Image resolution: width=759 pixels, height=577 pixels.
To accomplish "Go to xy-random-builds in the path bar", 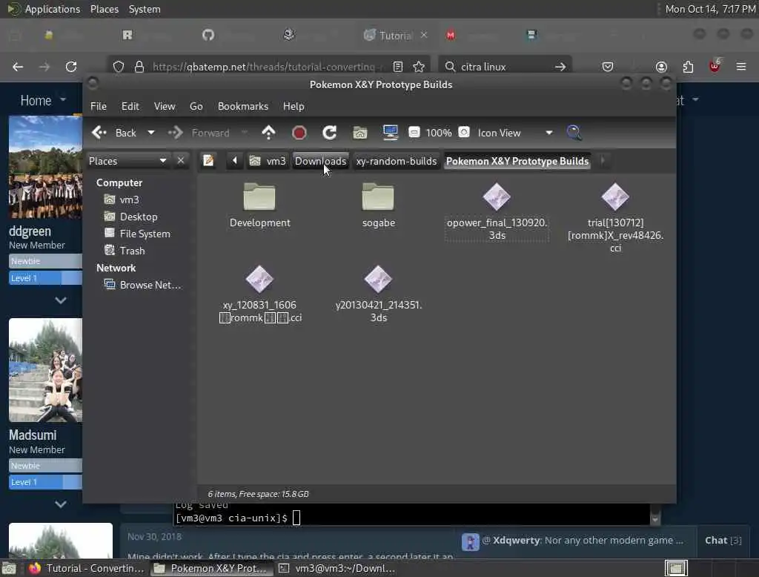I will click(396, 162).
